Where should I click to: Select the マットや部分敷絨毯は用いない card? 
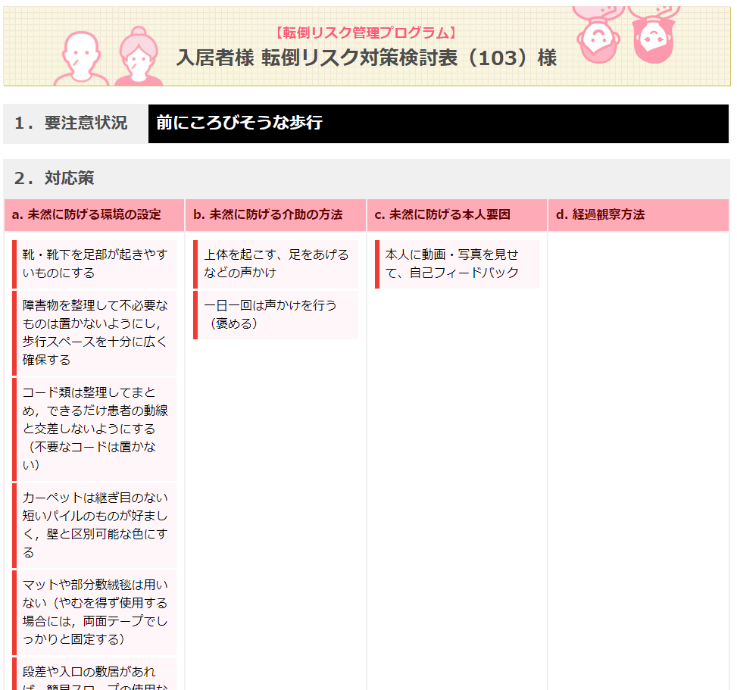pyautogui.click(x=95, y=612)
